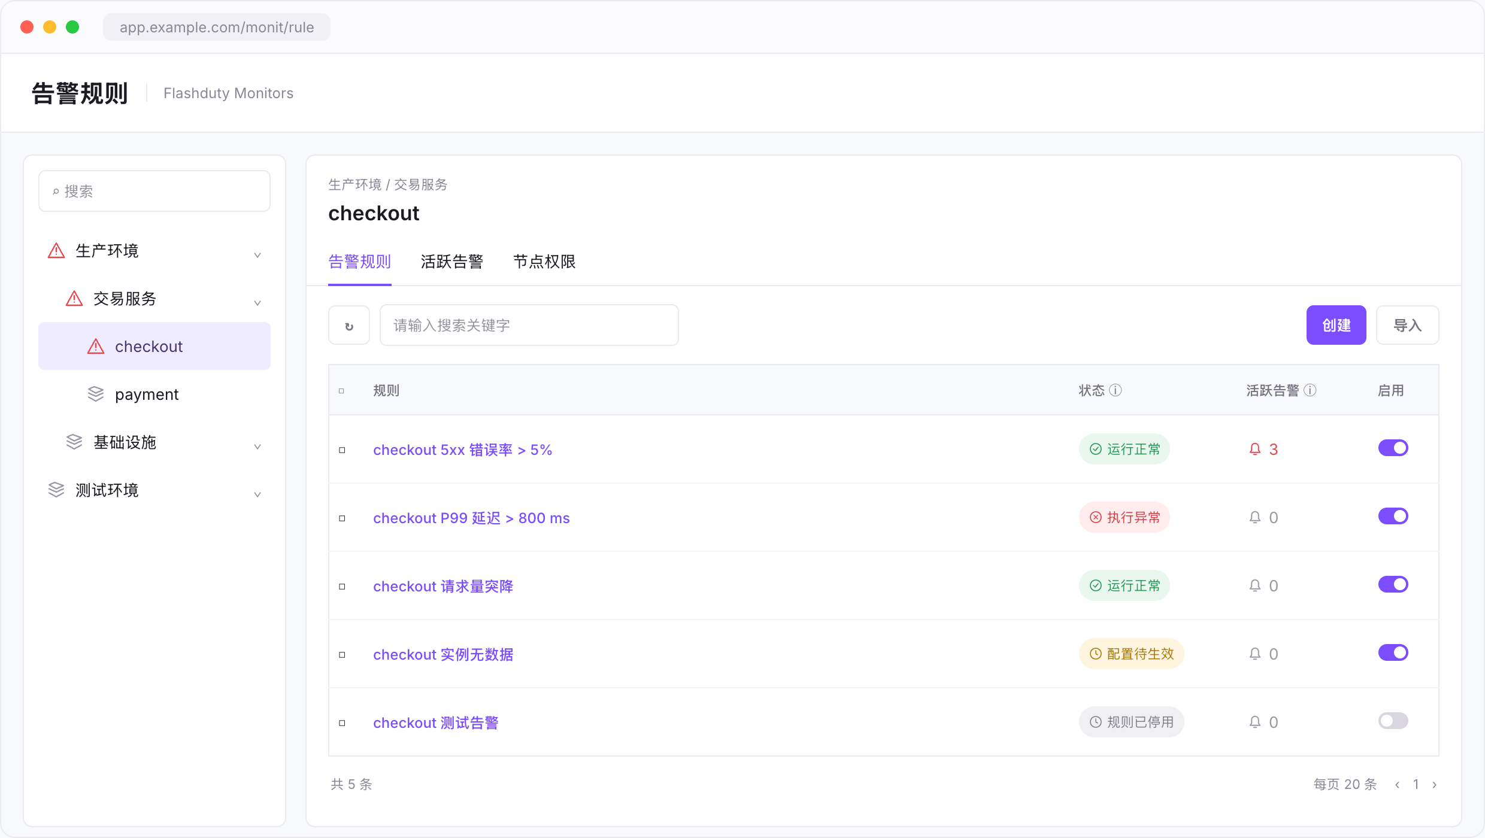Image resolution: width=1485 pixels, height=838 pixels.
Task: Click the browser address bar URL
Action: pyautogui.click(x=217, y=28)
